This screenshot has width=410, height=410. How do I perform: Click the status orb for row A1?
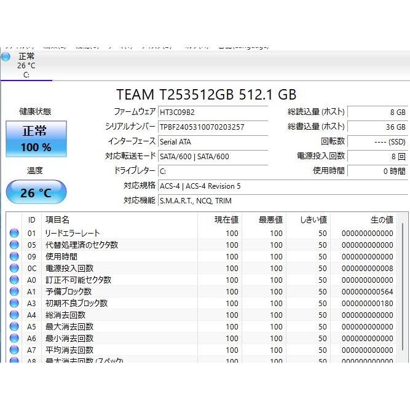[14, 291]
